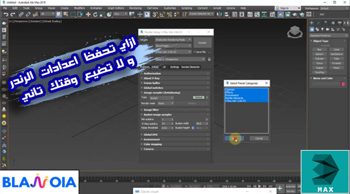Toggle the Window/Crossing selection icon
The image size is (350, 194).
tap(80, 14)
